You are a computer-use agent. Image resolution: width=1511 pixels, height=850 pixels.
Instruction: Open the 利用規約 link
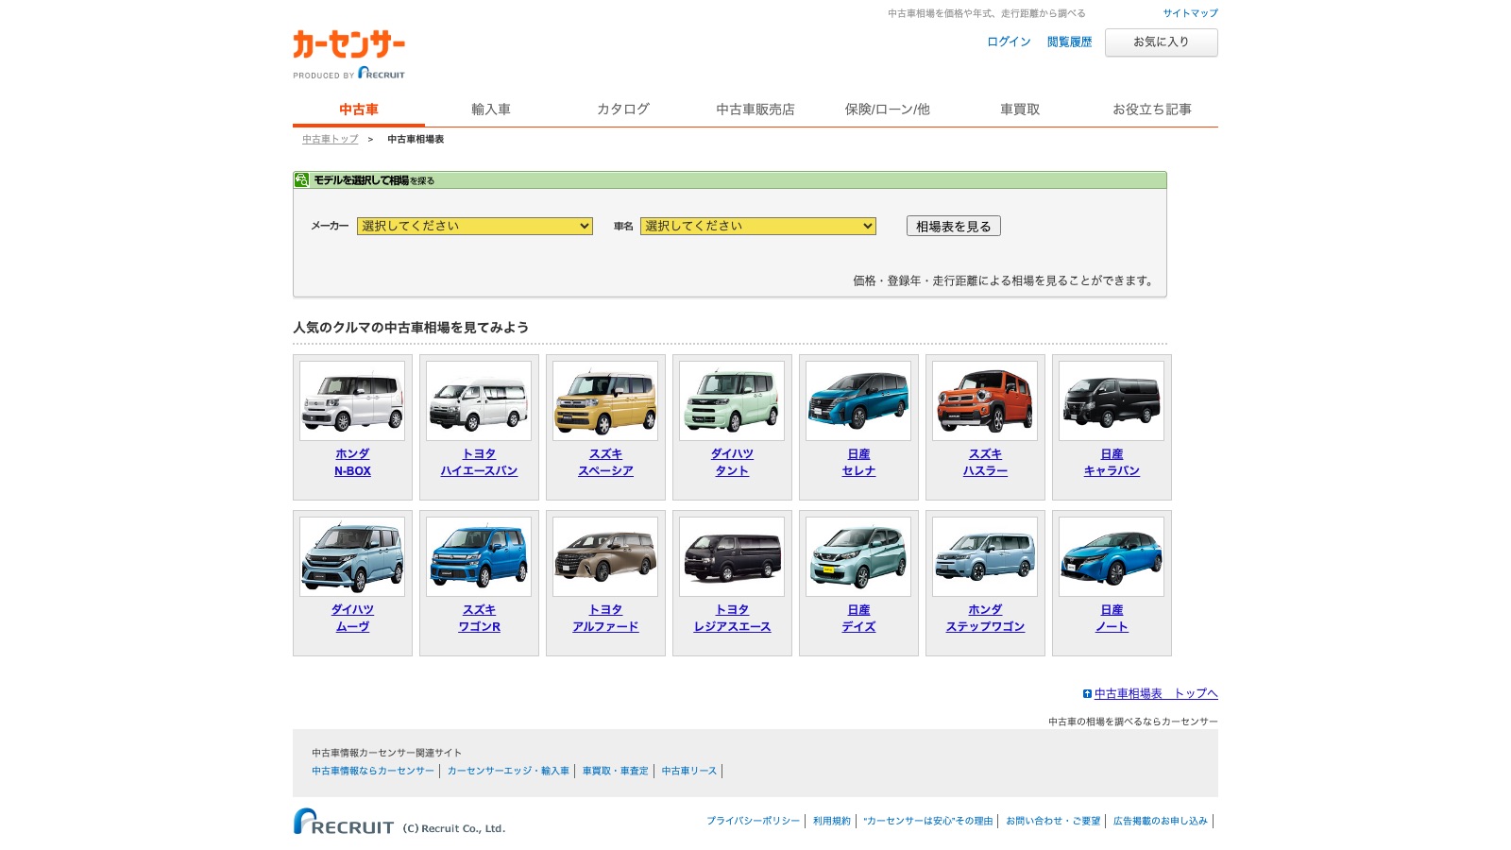tap(832, 822)
